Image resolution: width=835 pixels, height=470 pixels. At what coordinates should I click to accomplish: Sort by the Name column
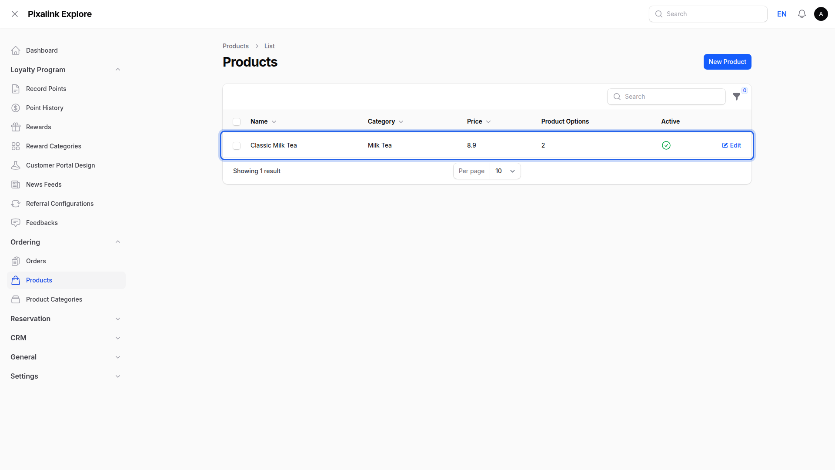coord(263,121)
